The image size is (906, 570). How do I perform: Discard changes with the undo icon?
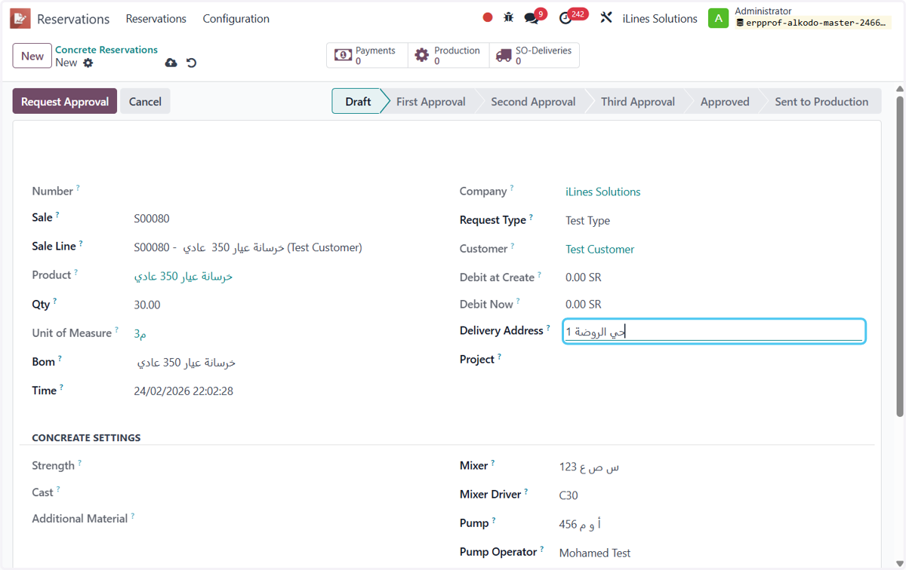click(192, 63)
